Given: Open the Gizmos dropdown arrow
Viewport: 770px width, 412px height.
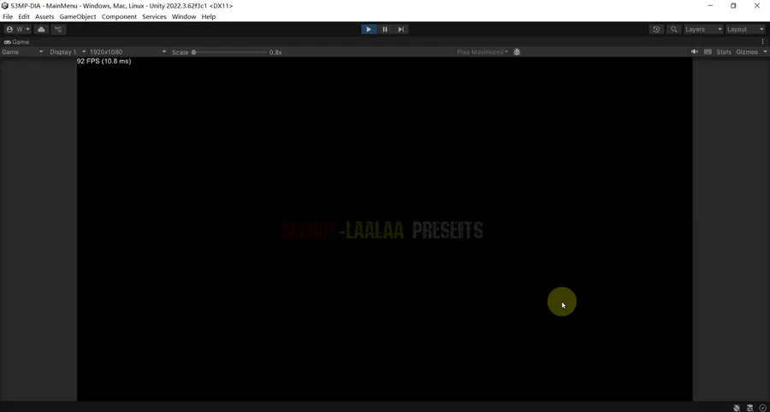Looking at the screenshot, I should pos(765,52).
